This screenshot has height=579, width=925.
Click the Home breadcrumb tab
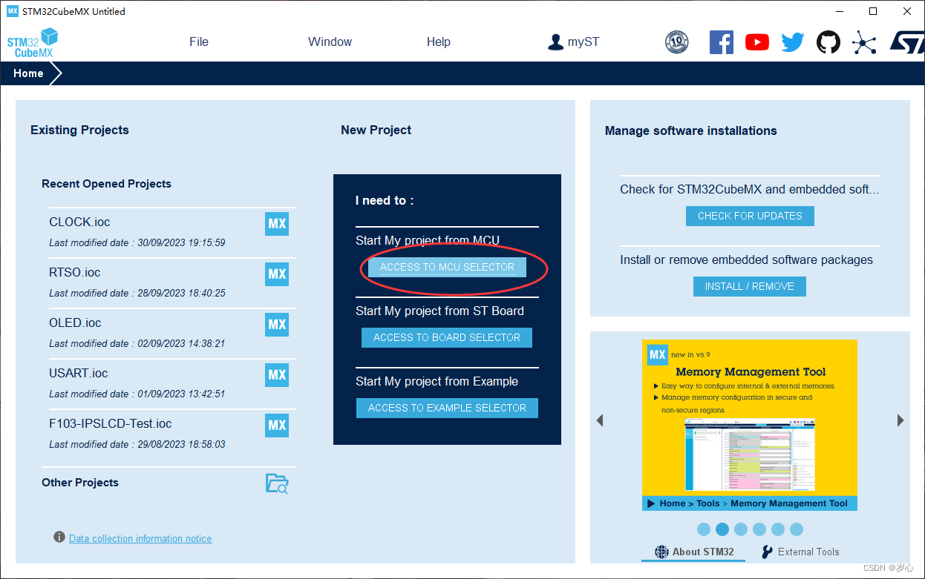point(28,73)
